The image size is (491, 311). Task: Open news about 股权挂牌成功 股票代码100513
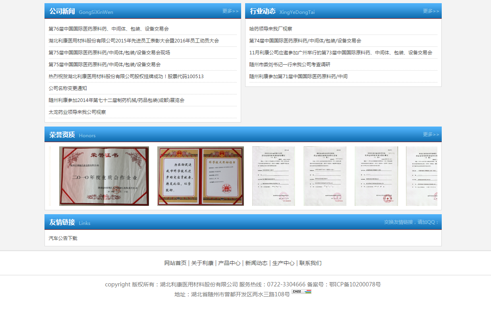tap(126, 77)
